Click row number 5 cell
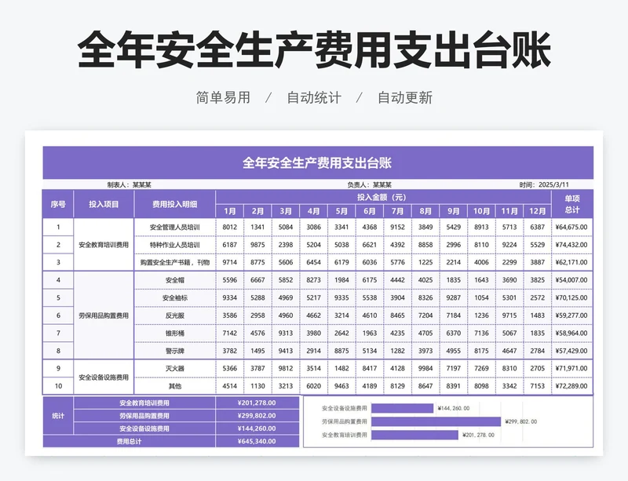The image size is (628, 481). point(58,297)
